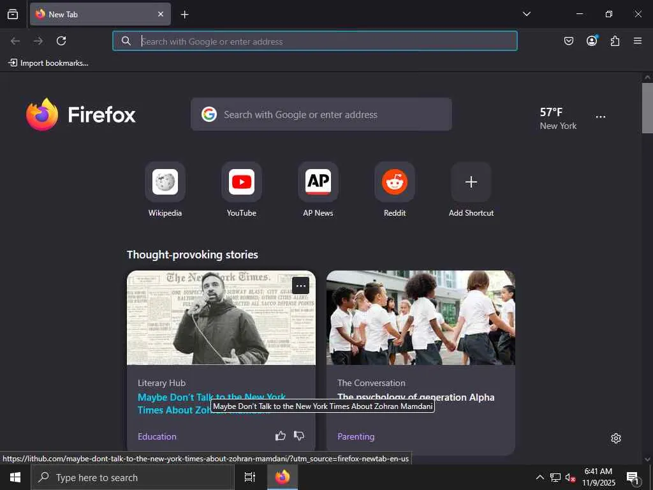
Task: Open the Extensions puzzle icon
Action: pos(615,41)
